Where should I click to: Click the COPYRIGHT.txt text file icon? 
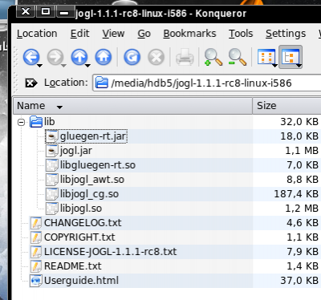click(x=36, y=237)
